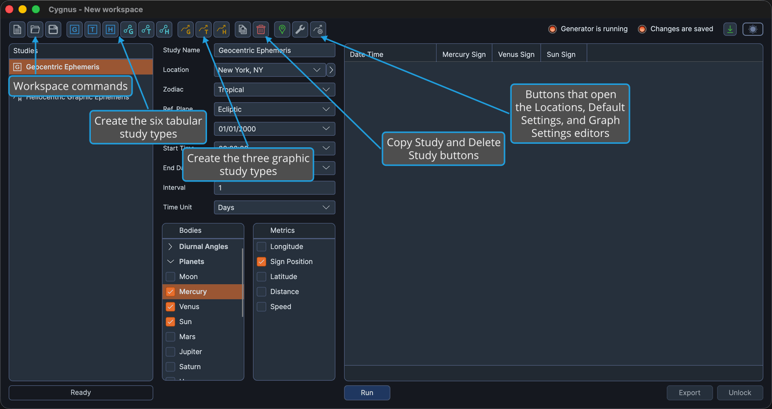Screen dimensions: 772x409
Task: Uncheck the Mercury body checkbox
Action: (171, 292)
